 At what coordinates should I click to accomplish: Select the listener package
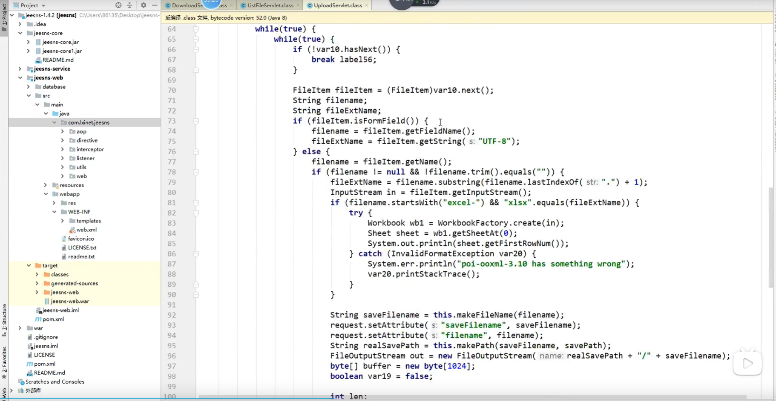tap(86, 158)
